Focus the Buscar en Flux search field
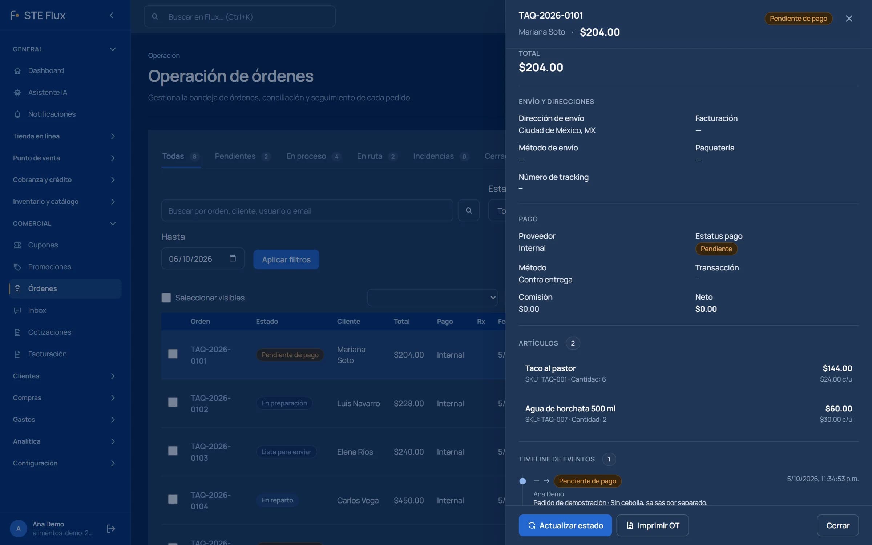This screenshot has height=545, width=872. (x=239, y=16)
